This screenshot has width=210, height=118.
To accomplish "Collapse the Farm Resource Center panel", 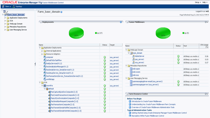I will click(x=127, y=94).
